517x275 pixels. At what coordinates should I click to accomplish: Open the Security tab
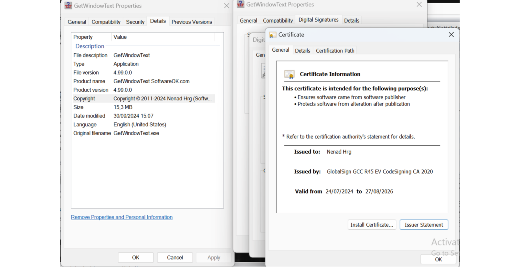click(135, 22)
